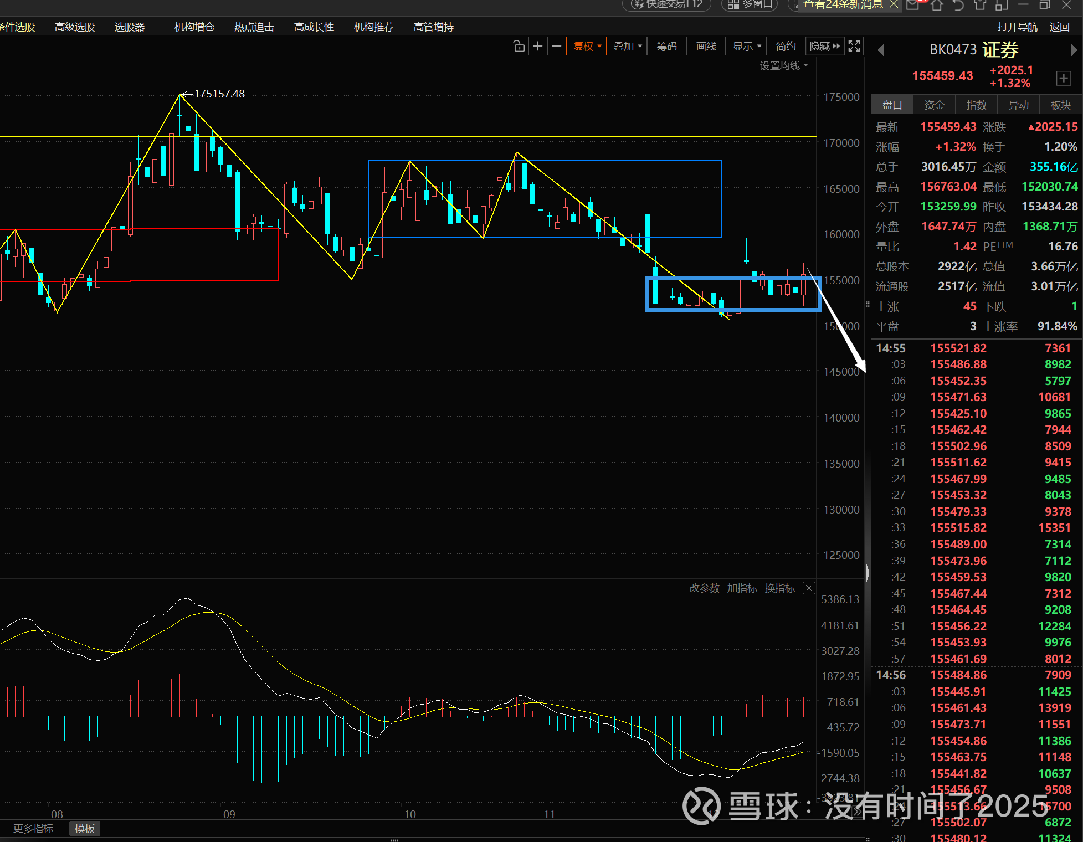Go to previous sector arrow
The height and width of the screenshot is (842, 1083).
tap(881, 50)
